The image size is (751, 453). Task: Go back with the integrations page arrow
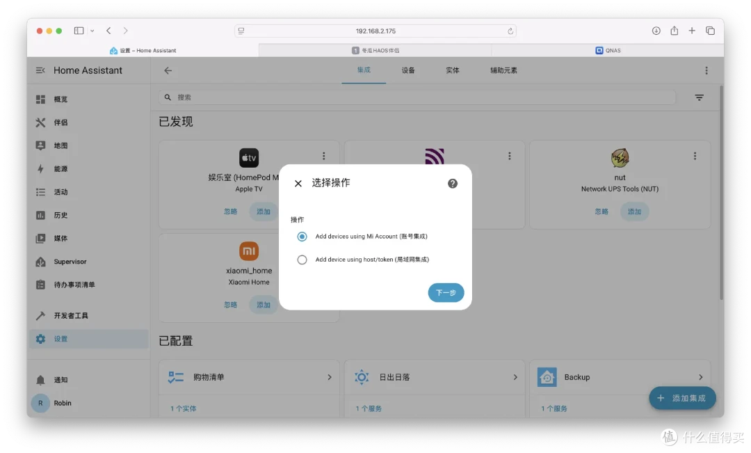(168, 70)
